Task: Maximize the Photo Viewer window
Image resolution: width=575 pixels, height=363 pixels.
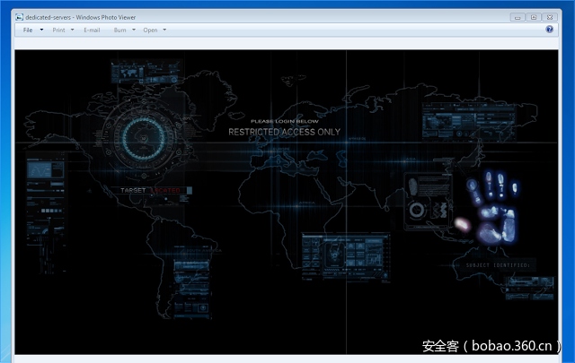Action: coord(533,17)
